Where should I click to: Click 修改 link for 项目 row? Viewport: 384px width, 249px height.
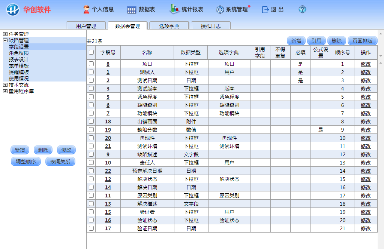[366, 64]
